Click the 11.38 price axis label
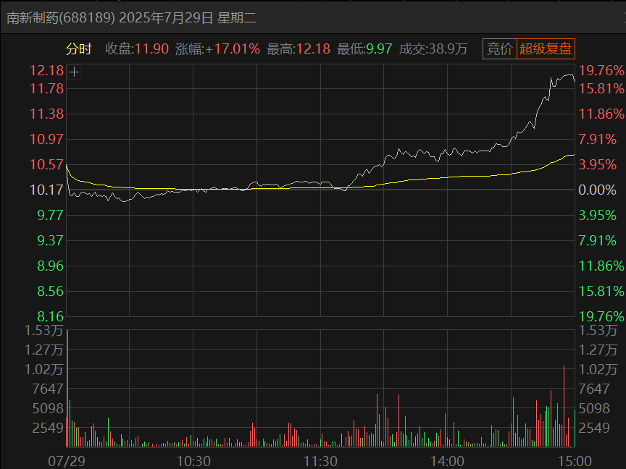This screenshot has width=626, height=469. click(46, 114)
